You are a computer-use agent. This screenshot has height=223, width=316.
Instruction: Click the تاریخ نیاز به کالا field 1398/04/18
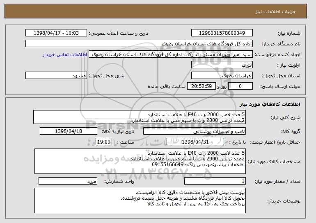click(x=69, y=131)
